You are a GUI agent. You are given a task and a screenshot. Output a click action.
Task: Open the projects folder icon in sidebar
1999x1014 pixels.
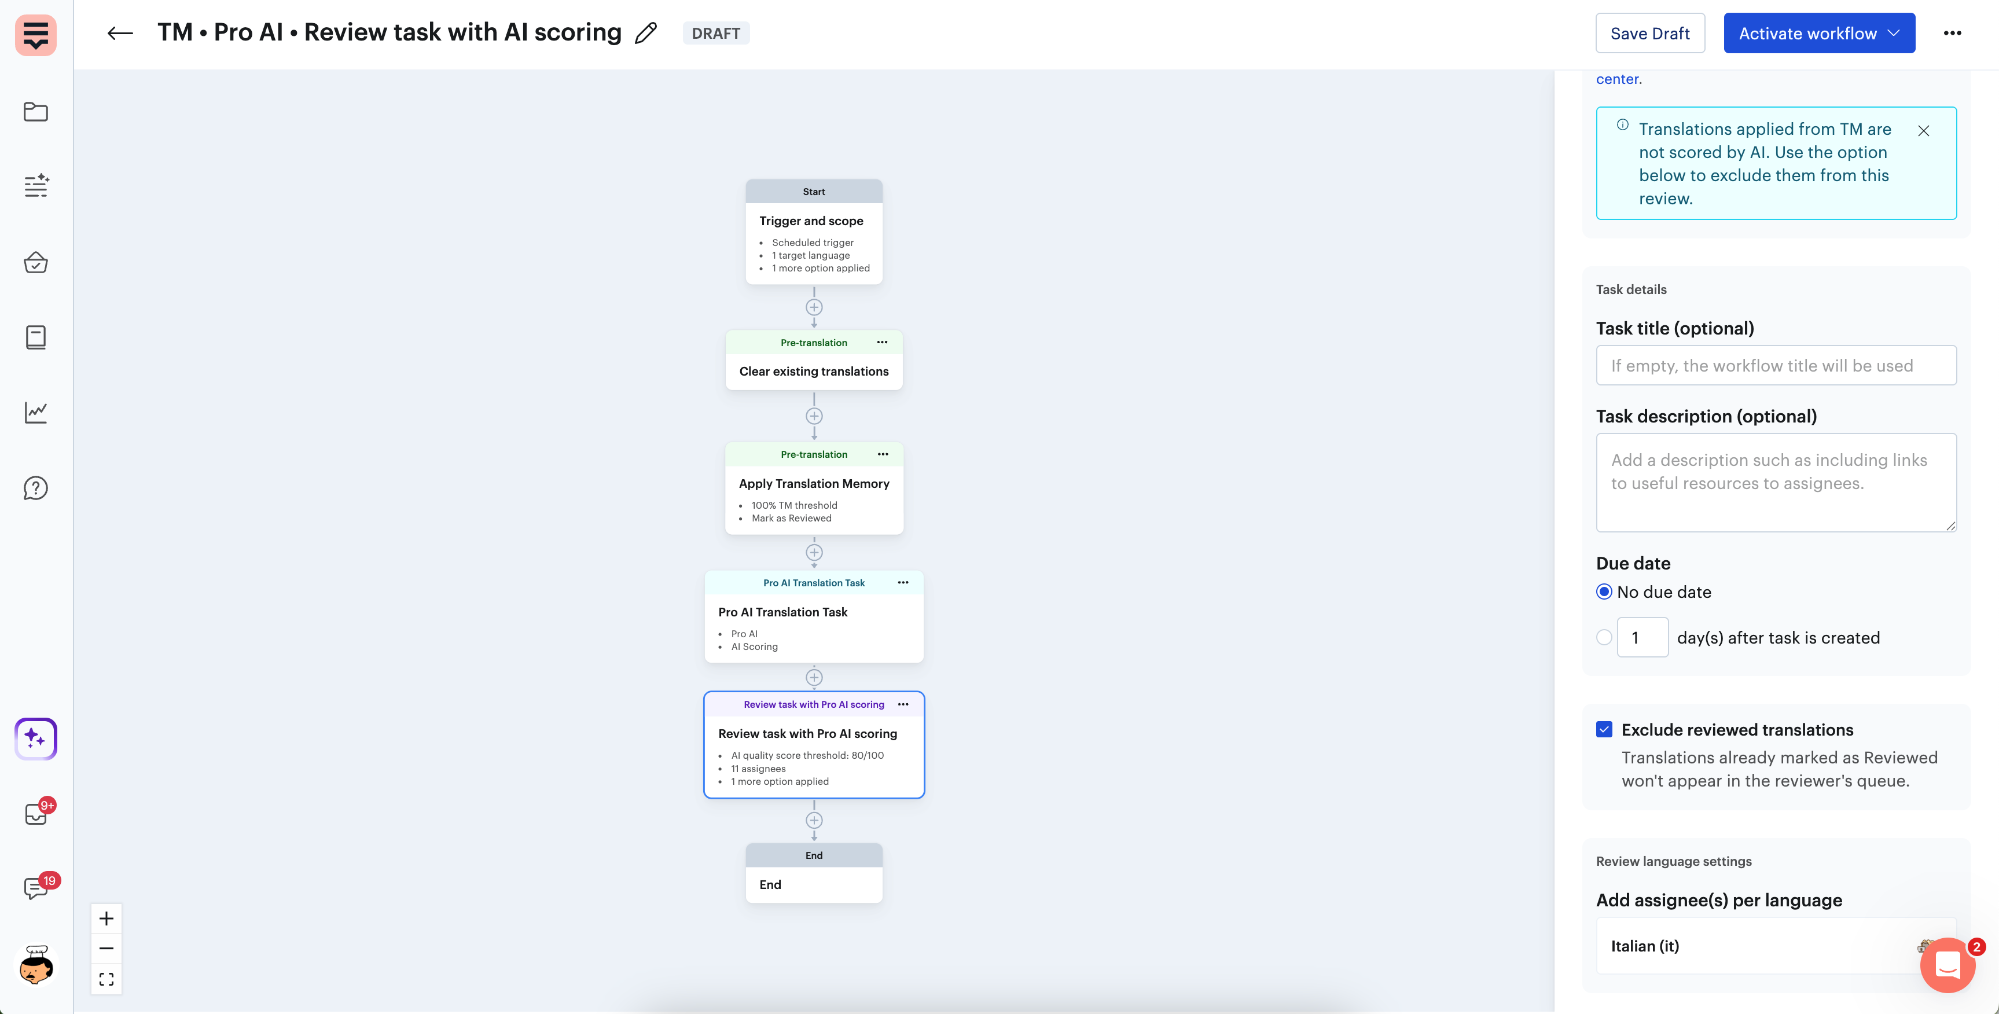[x=36, y=112]
